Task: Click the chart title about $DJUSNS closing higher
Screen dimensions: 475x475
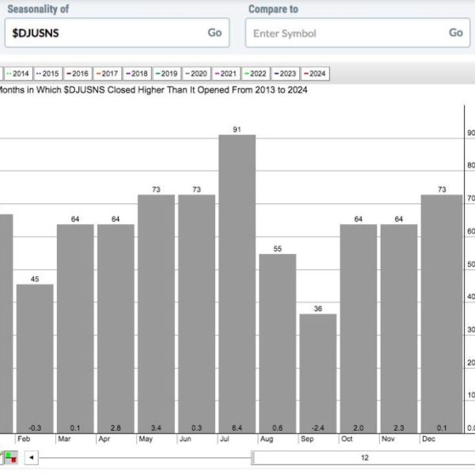Action: [x=154, y=90]
